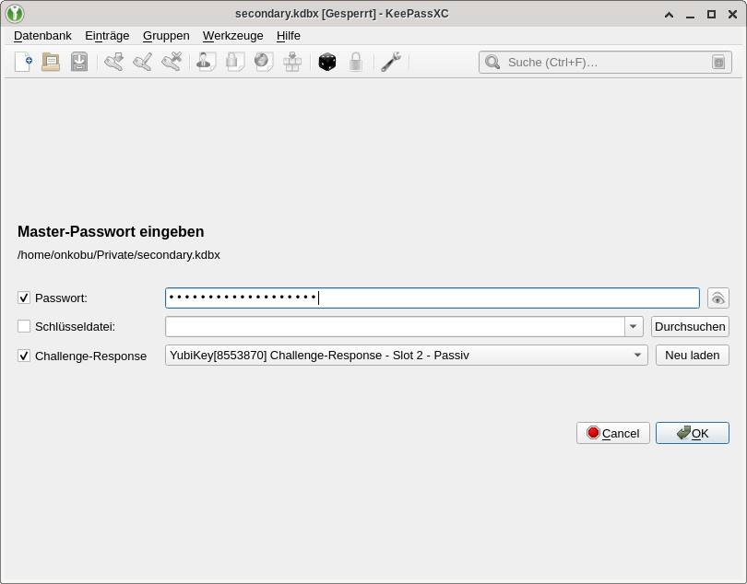Click the open database folder icon

(x=51, y=62)
